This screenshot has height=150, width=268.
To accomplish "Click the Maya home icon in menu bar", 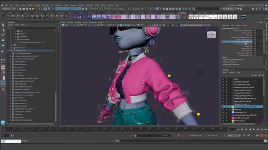I will (x=2, y=5).
